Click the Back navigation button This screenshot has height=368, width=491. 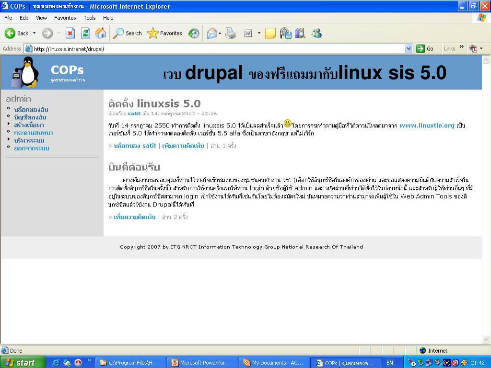pos(16,33)
